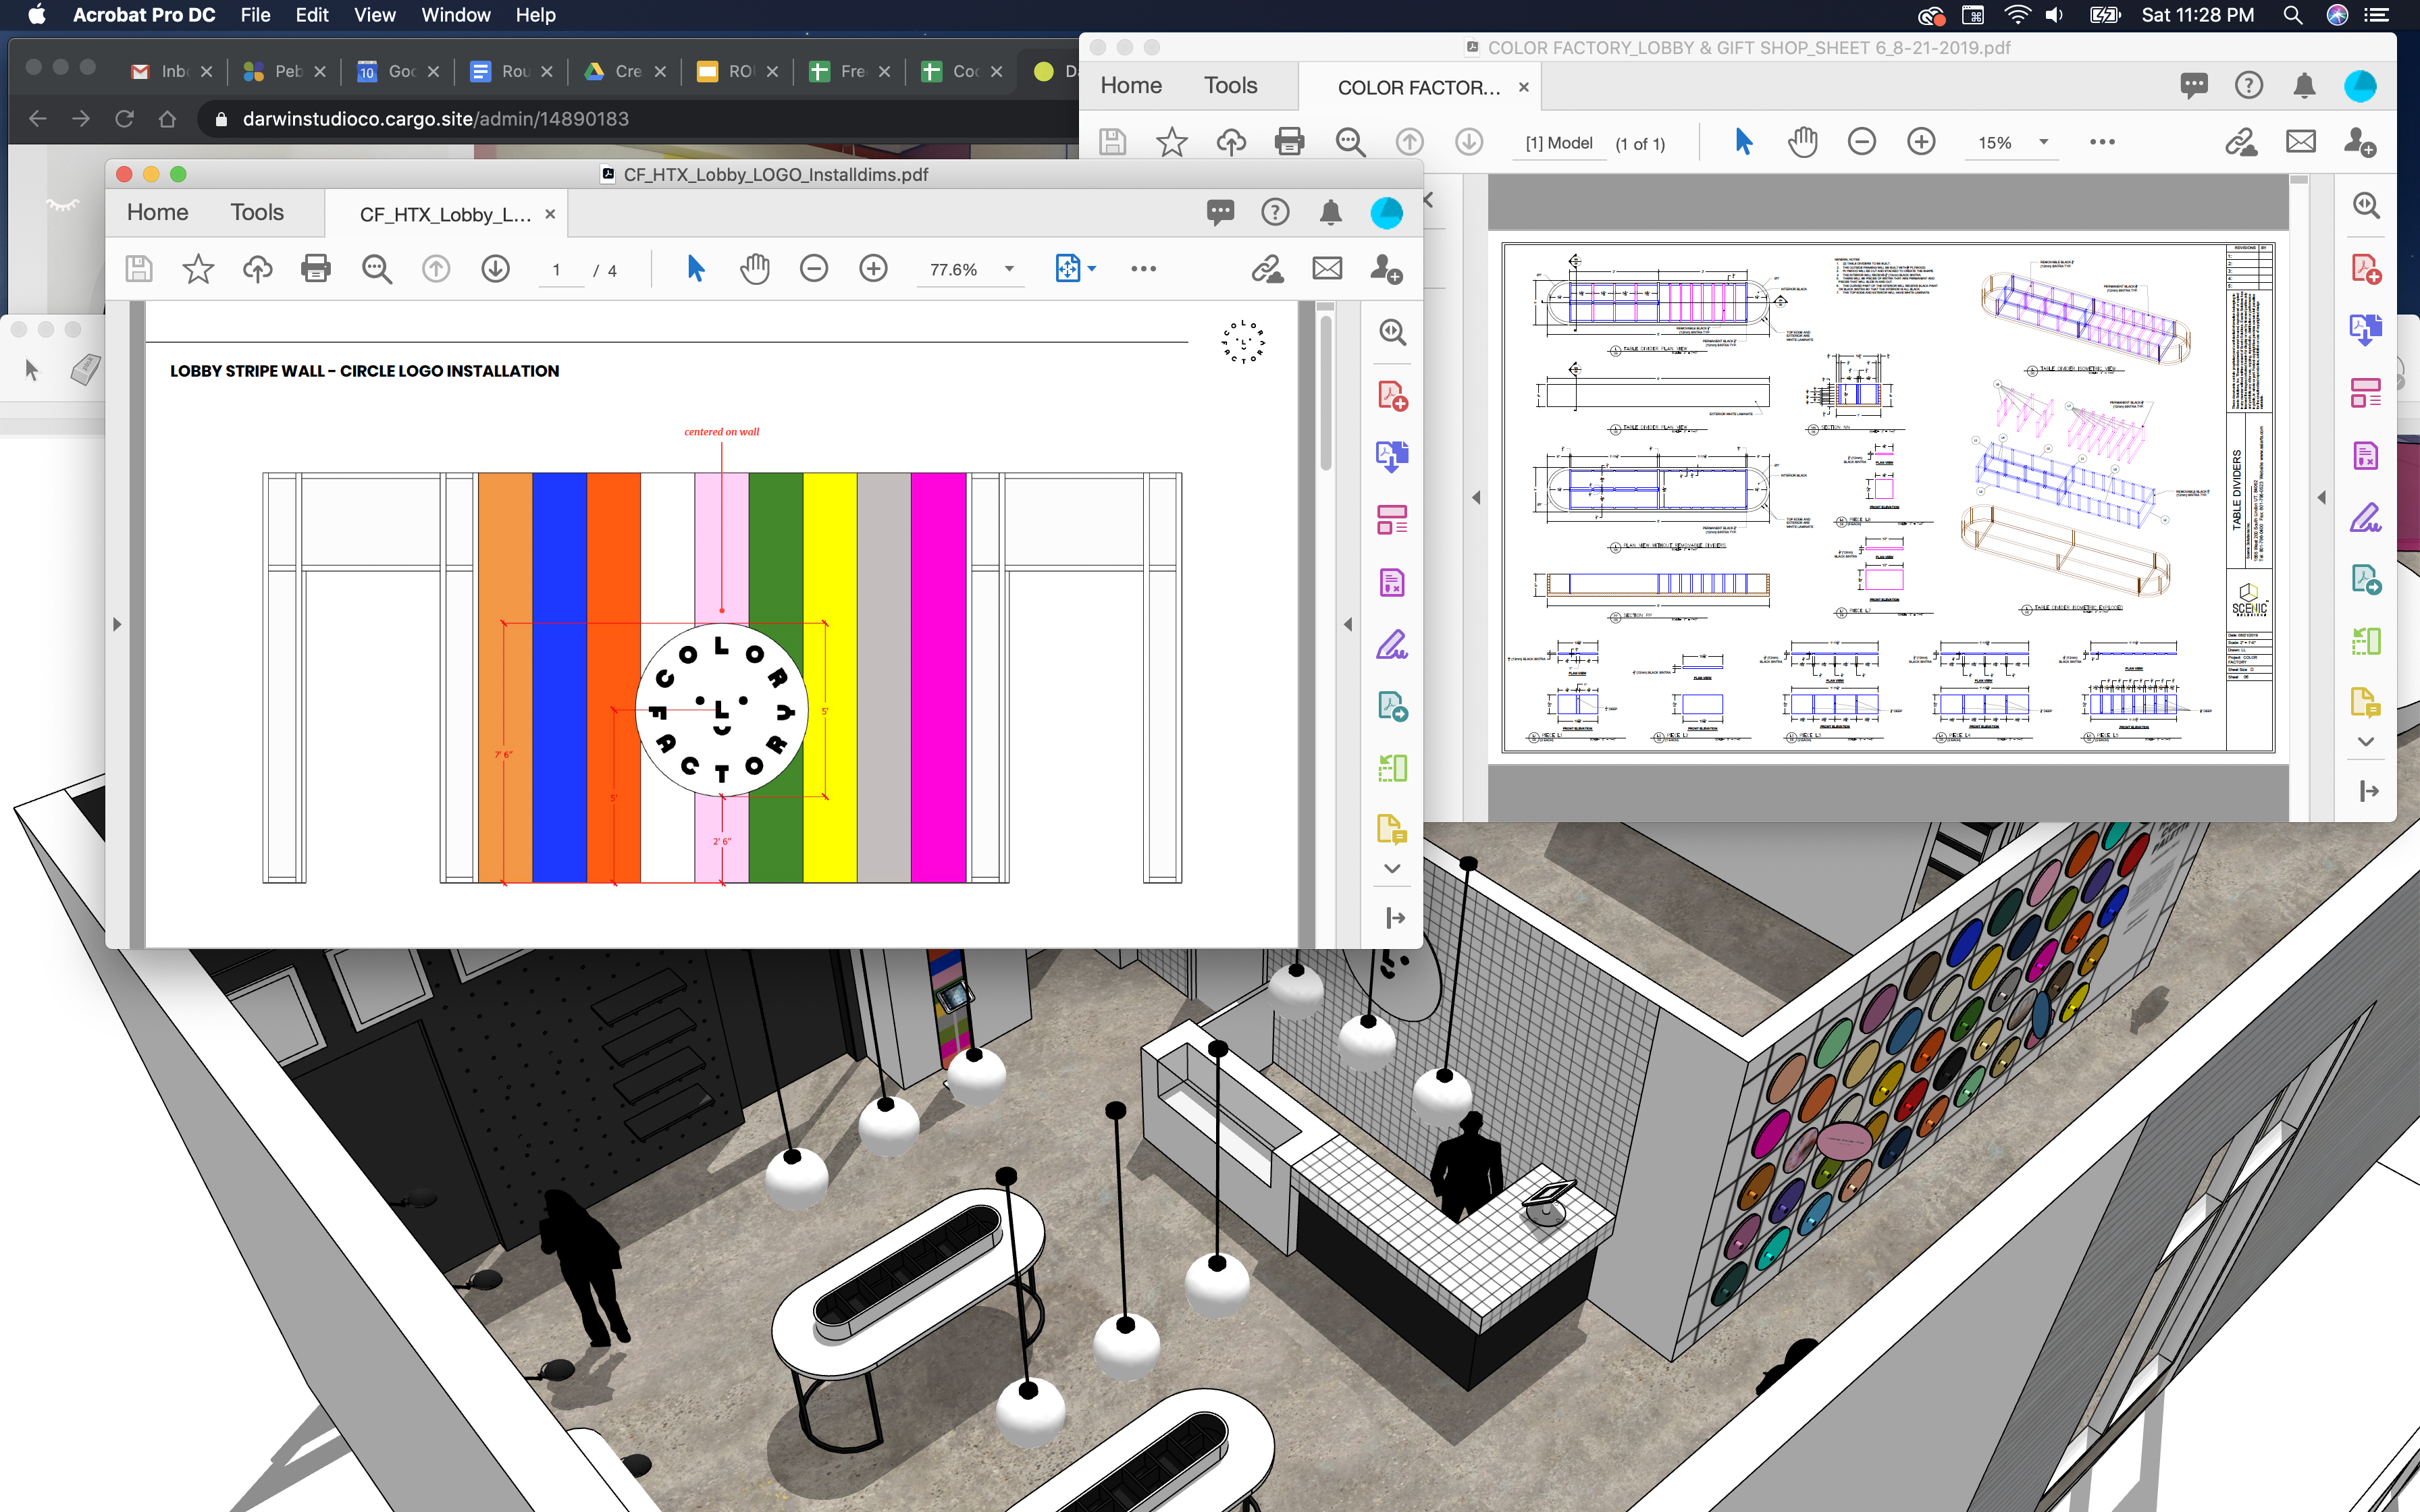
Task: Open Share link icon in the Installdims toolbar
Action: [x=1267, y=268]
